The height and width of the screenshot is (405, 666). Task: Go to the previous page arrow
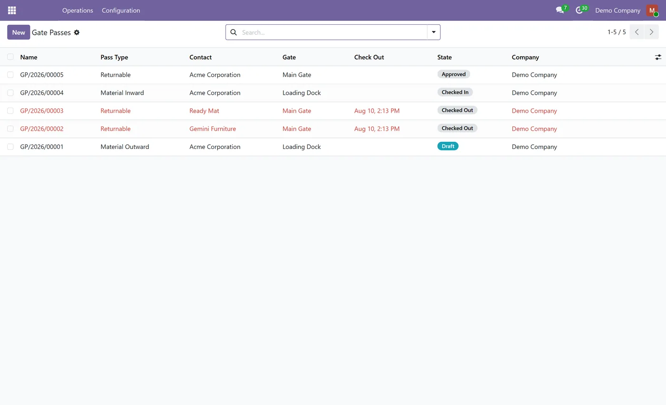click(x=637, y=32)
